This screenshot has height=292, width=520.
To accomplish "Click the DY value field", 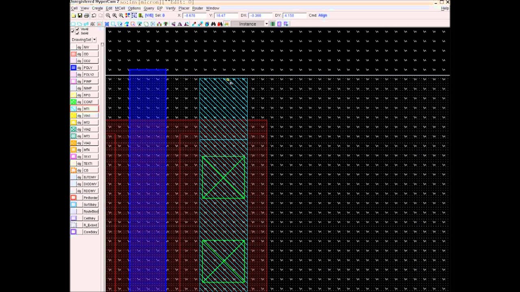I will (295, 15).
